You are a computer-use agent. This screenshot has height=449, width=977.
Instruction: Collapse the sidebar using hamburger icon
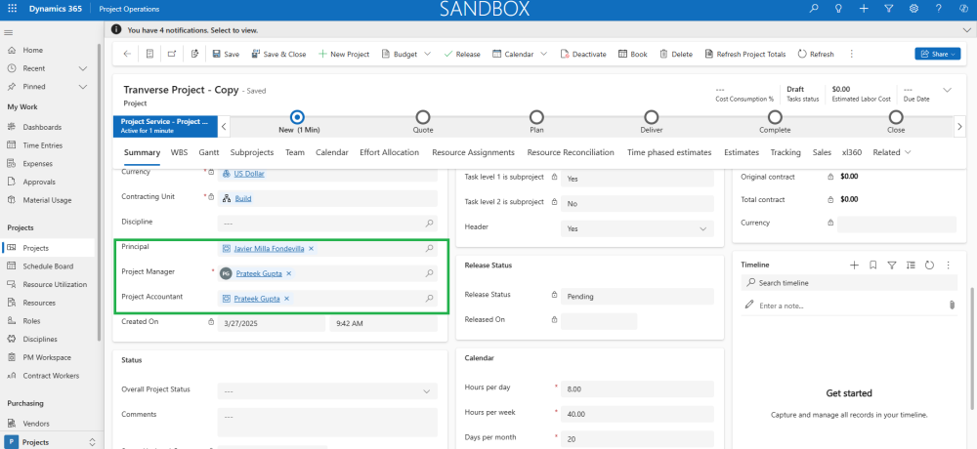(9, 32)
